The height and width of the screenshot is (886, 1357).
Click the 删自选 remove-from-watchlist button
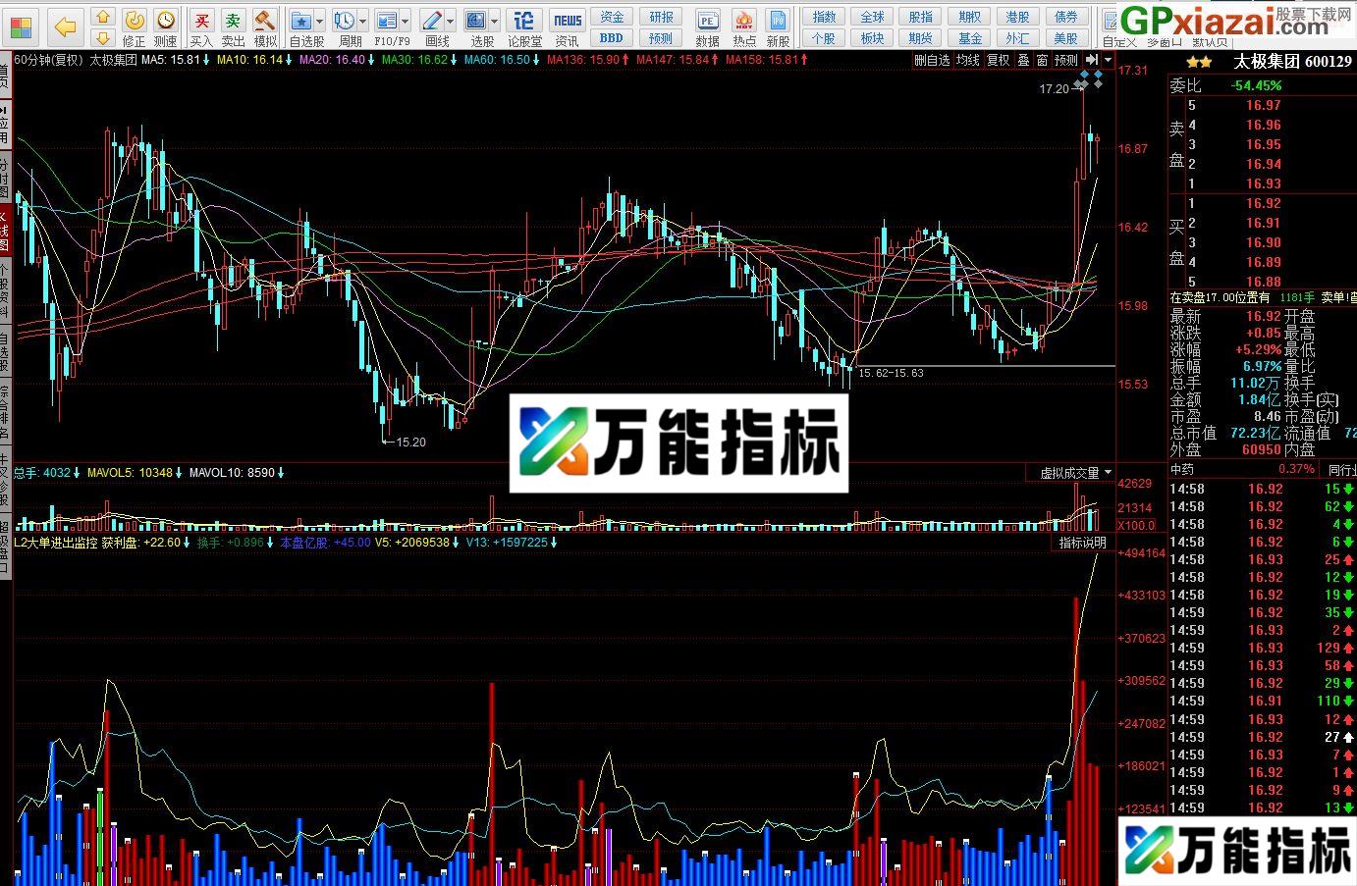[932, 59]
